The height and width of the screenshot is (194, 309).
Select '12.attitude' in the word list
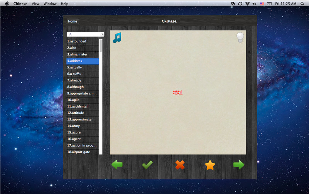point(83,113)
